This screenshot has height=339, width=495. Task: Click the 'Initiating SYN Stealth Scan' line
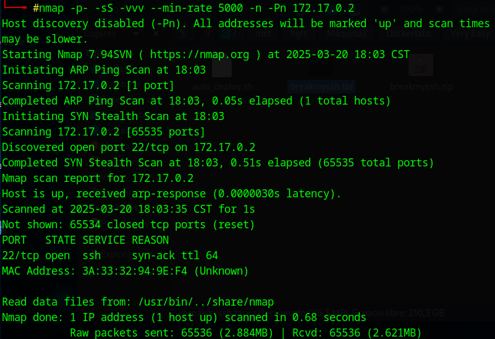[x=113, y=116]
